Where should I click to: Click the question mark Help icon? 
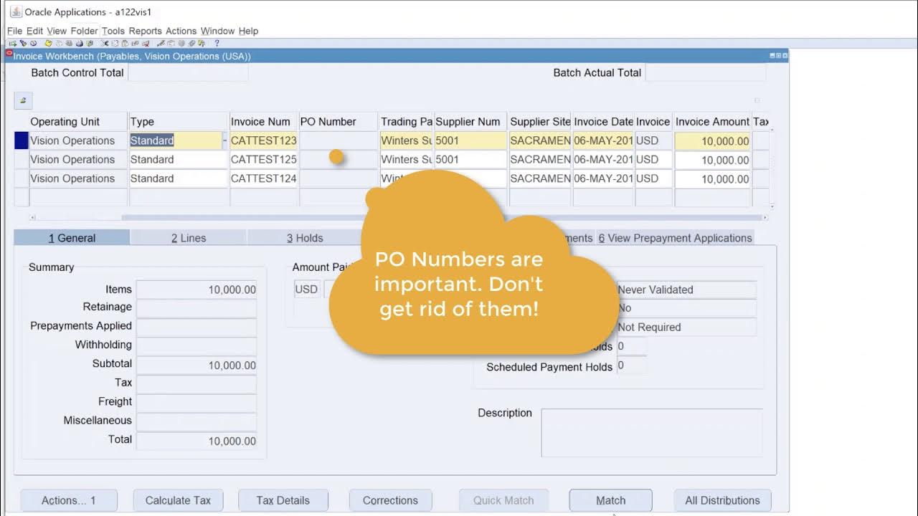tap(217, 43)
